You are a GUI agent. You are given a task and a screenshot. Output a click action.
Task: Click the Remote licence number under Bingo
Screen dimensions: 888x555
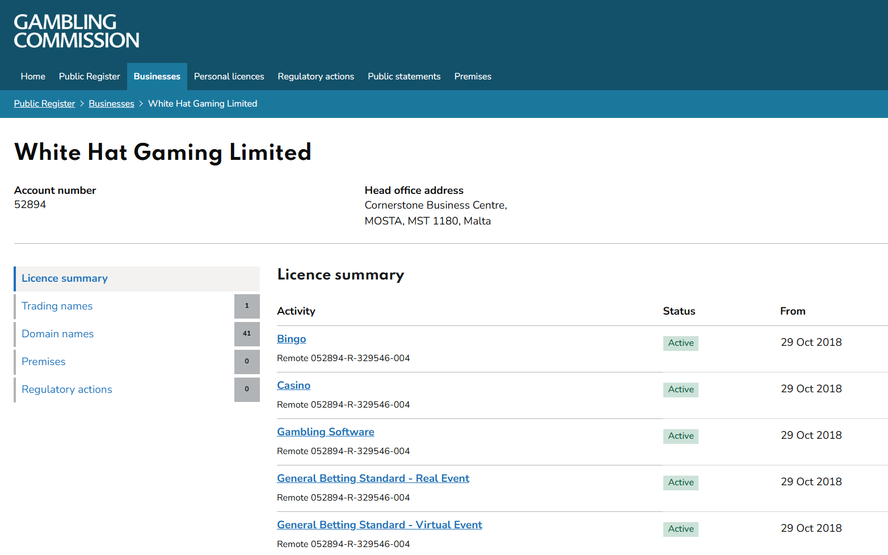343,358
